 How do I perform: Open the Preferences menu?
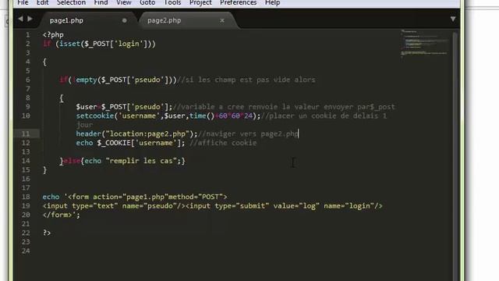coord(239,3)
